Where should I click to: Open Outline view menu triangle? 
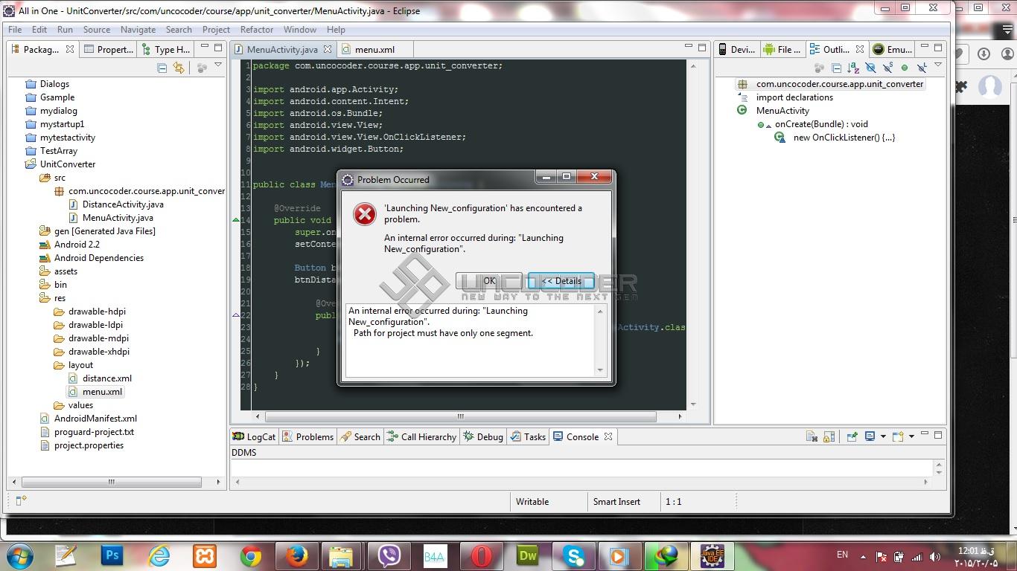pyautogui.click(x=938, y=66)
